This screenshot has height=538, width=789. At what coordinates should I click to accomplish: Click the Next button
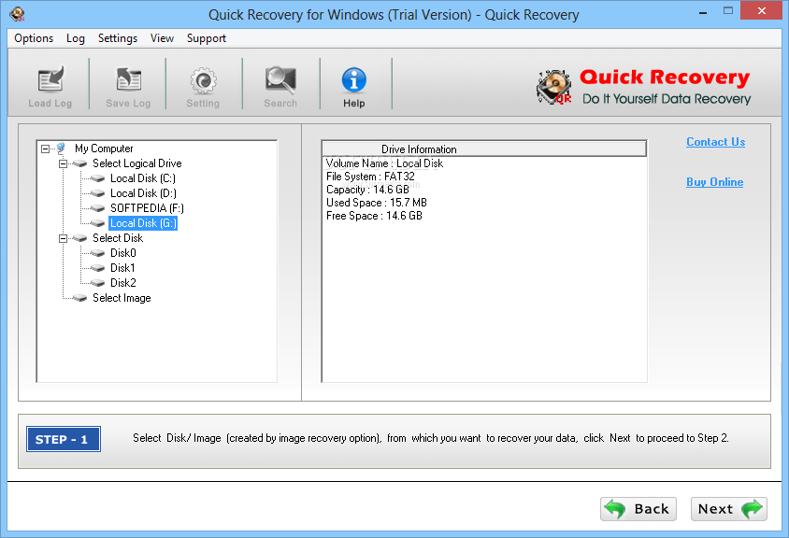pos(728,509)
